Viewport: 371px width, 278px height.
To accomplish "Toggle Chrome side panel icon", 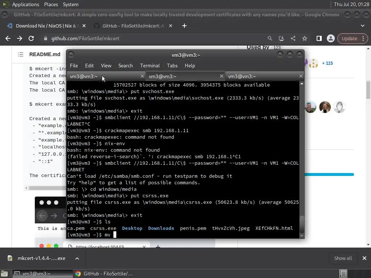I will coord(319,38).
